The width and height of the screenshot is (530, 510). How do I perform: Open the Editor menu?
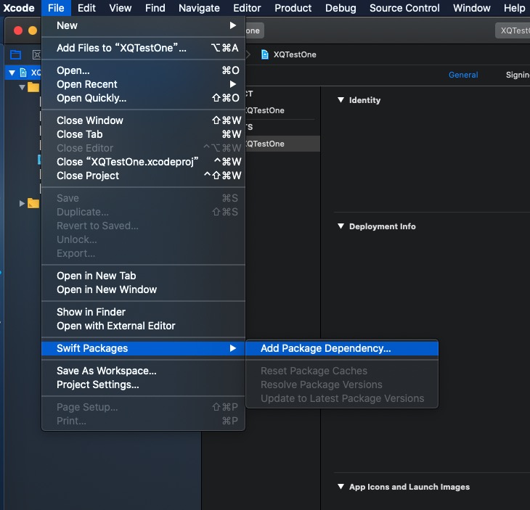247,8
